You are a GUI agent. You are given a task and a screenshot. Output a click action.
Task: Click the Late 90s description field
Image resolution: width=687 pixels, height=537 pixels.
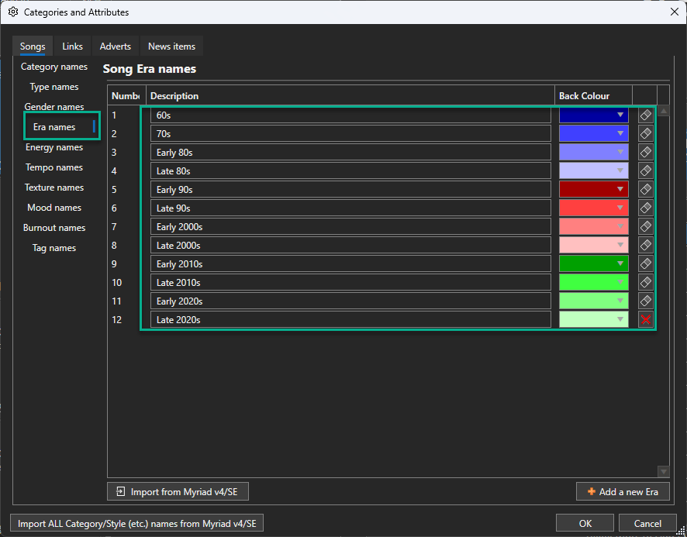(350, 208)
